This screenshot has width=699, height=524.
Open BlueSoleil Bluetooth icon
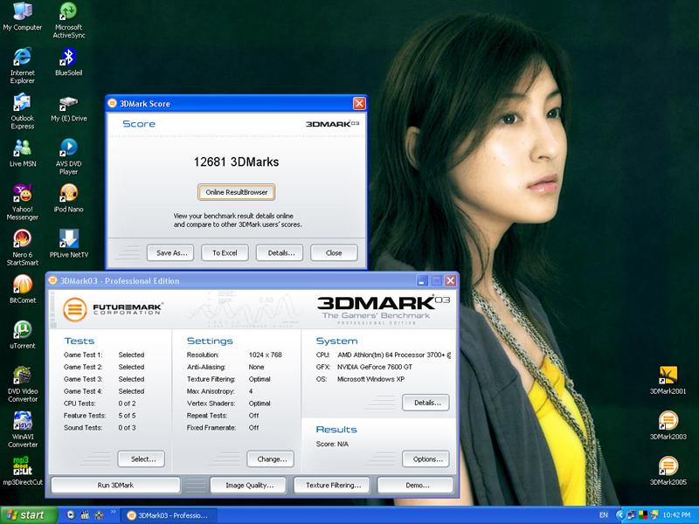[x=69, y=62]
